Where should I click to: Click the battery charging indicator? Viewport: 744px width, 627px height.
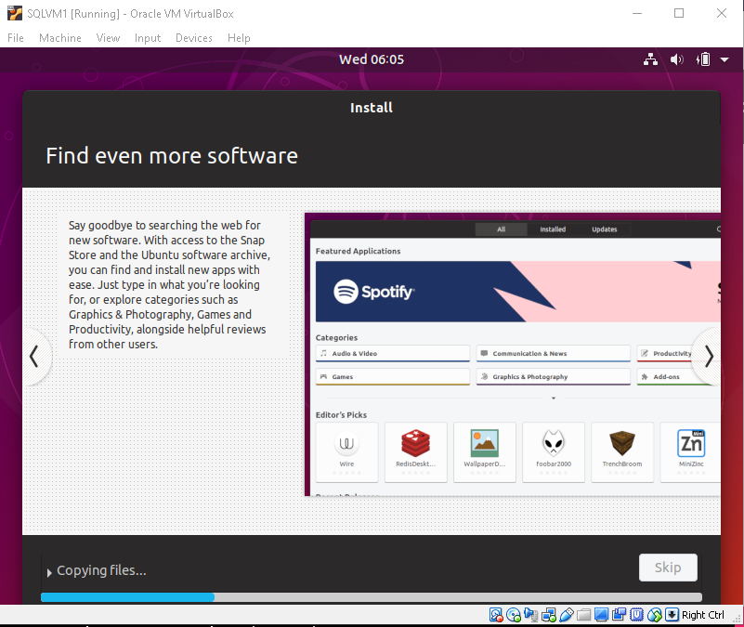(x=703, y=59)
